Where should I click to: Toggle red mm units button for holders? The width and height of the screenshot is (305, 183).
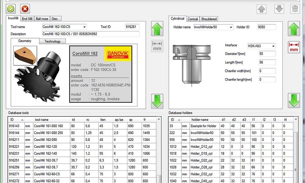point(294,47)
